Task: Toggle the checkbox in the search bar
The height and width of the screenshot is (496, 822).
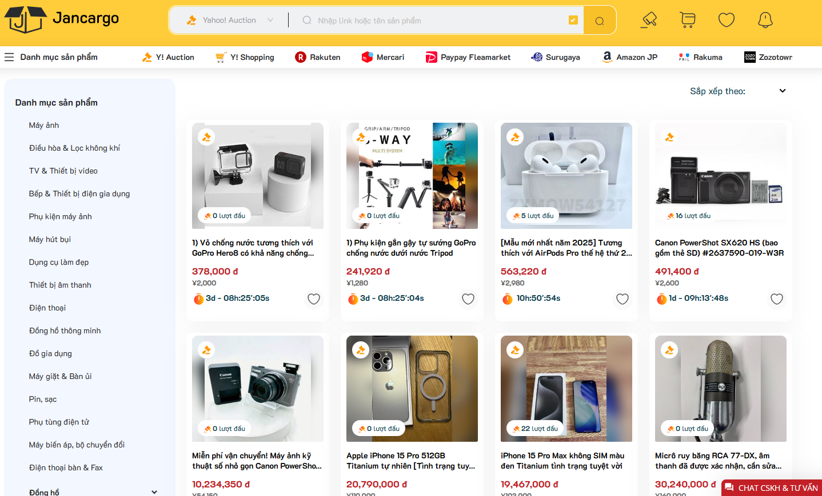Action: point(573,20)
